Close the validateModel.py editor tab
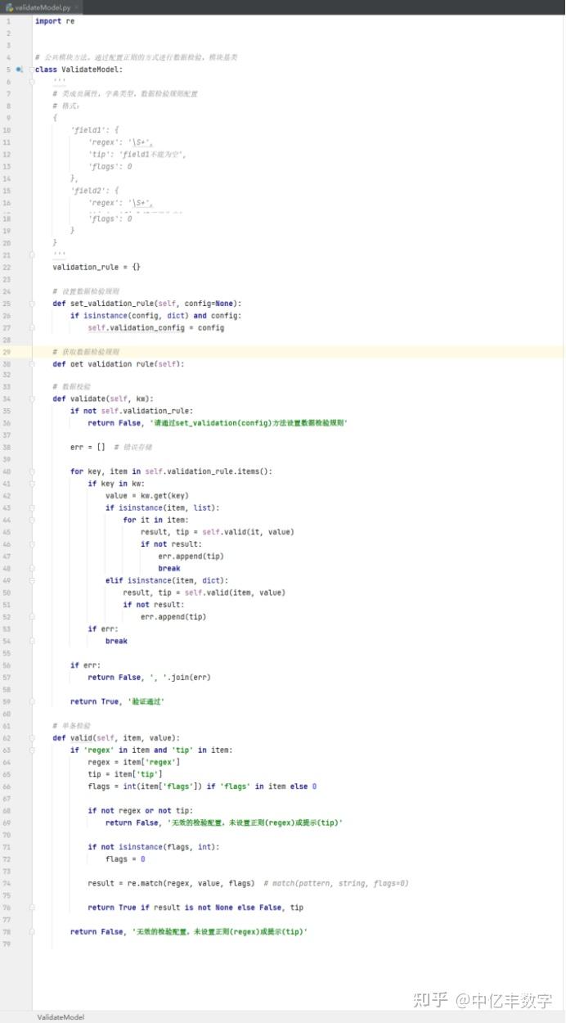 76,7
